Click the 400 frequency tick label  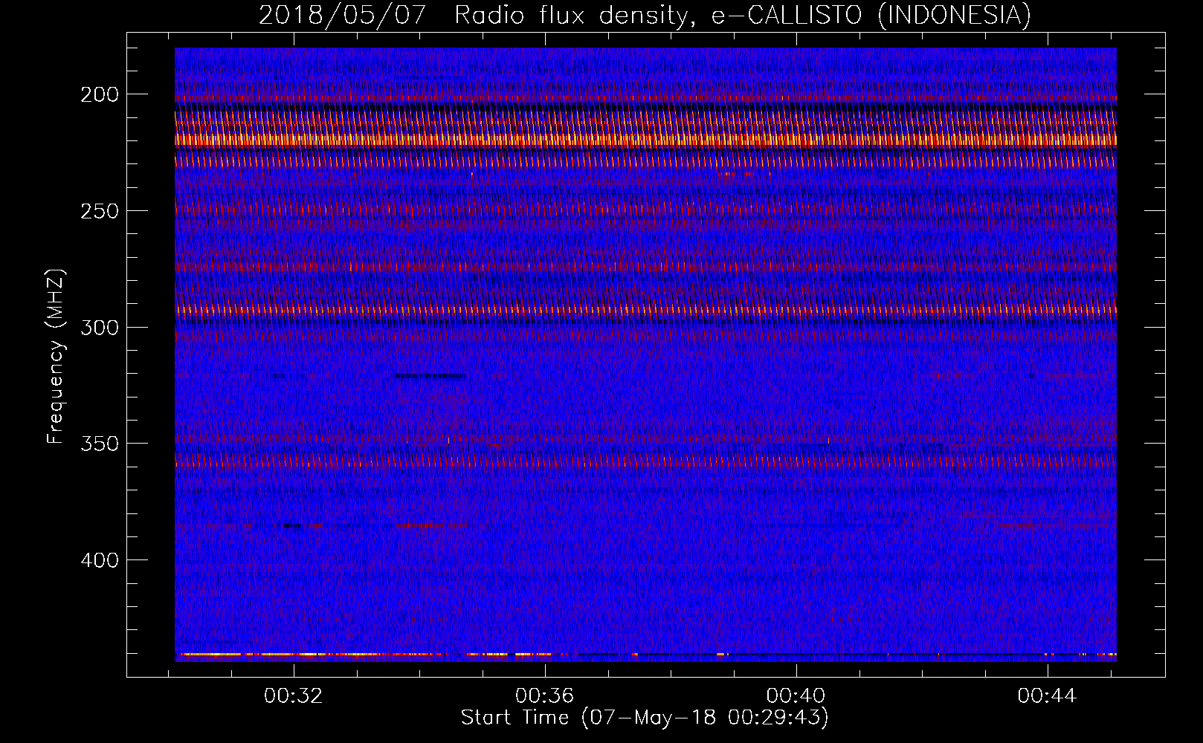click(100, 559)
